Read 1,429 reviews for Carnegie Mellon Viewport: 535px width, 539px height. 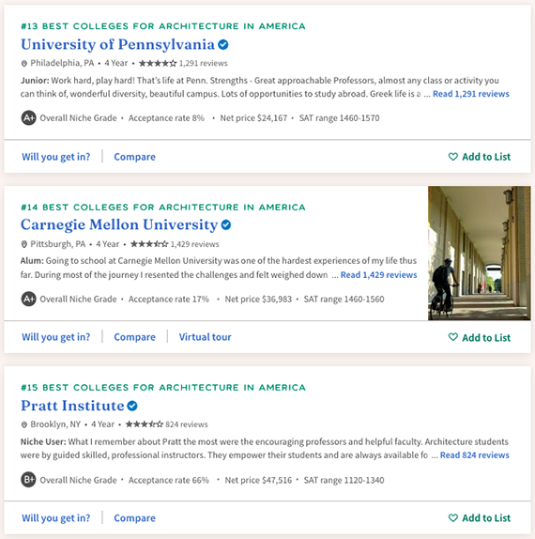tap(378, 275)
